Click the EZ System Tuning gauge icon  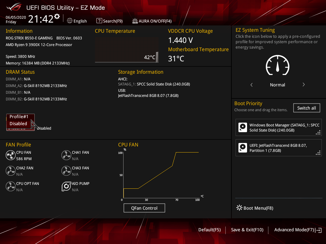coord(278,65)
